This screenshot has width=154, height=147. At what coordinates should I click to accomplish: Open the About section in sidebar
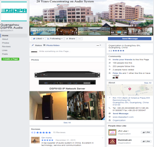click(x=5, y=39)
